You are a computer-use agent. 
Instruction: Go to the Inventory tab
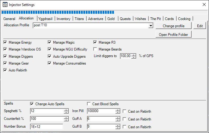64,19
